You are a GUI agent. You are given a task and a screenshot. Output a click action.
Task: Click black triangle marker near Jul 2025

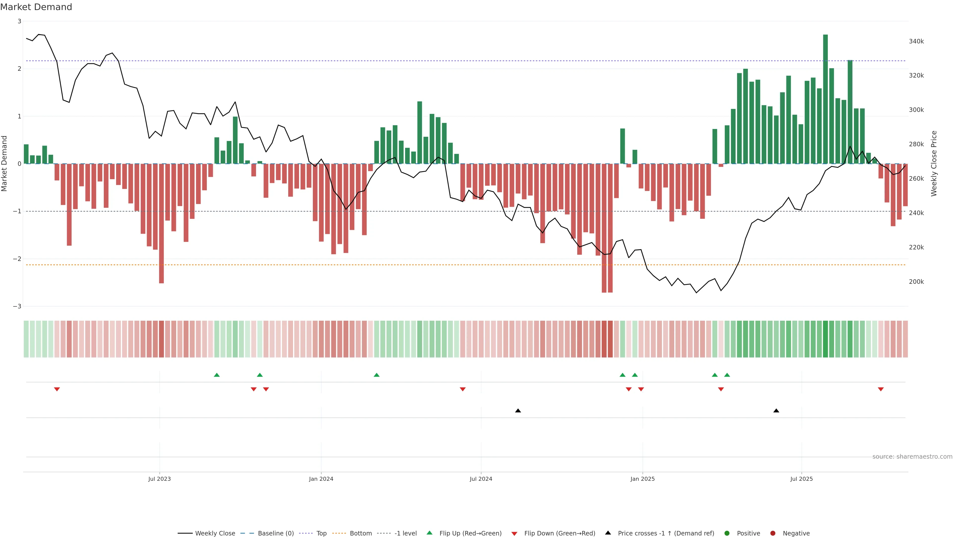point(776,411)
